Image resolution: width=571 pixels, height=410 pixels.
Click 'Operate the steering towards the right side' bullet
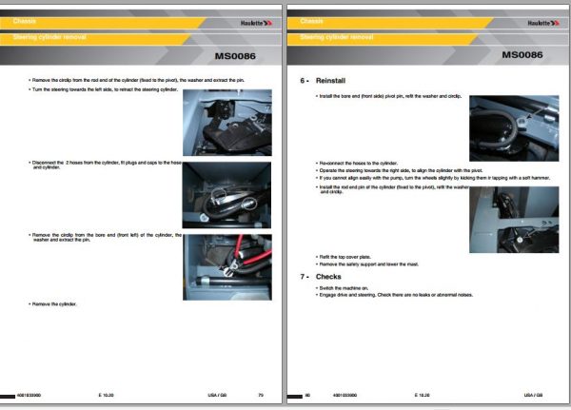coord(400,170)
